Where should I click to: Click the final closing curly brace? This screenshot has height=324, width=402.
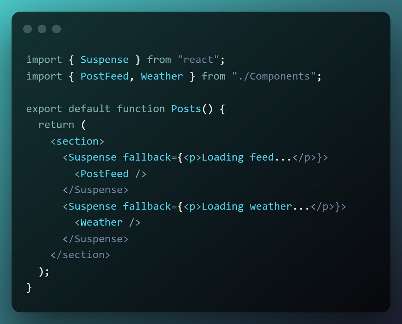(29, 288)
